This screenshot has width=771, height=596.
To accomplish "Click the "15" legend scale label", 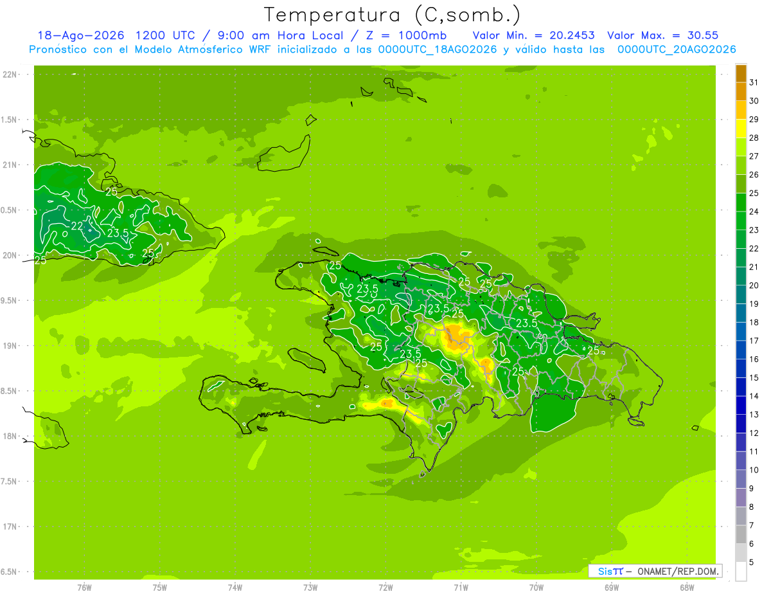I will coord(754,377).
